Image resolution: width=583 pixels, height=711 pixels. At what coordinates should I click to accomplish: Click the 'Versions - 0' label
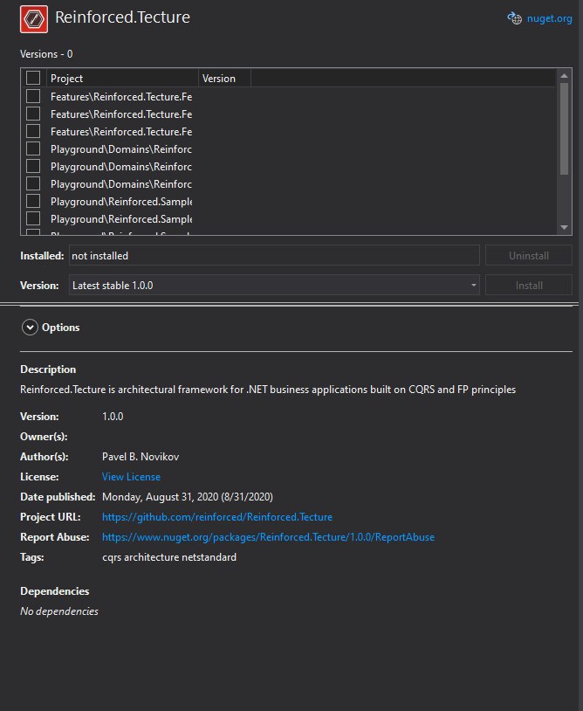pyautogui.click(x=46, y=54)
